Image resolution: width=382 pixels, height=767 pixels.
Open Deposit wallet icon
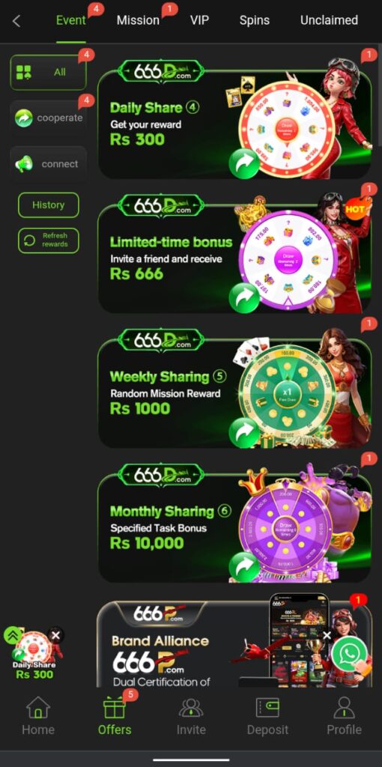coord(267,715)
